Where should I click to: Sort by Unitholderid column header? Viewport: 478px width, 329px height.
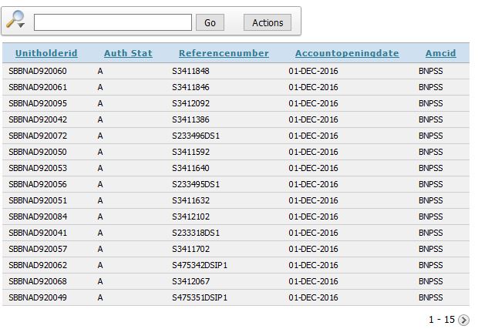(46, 53)
